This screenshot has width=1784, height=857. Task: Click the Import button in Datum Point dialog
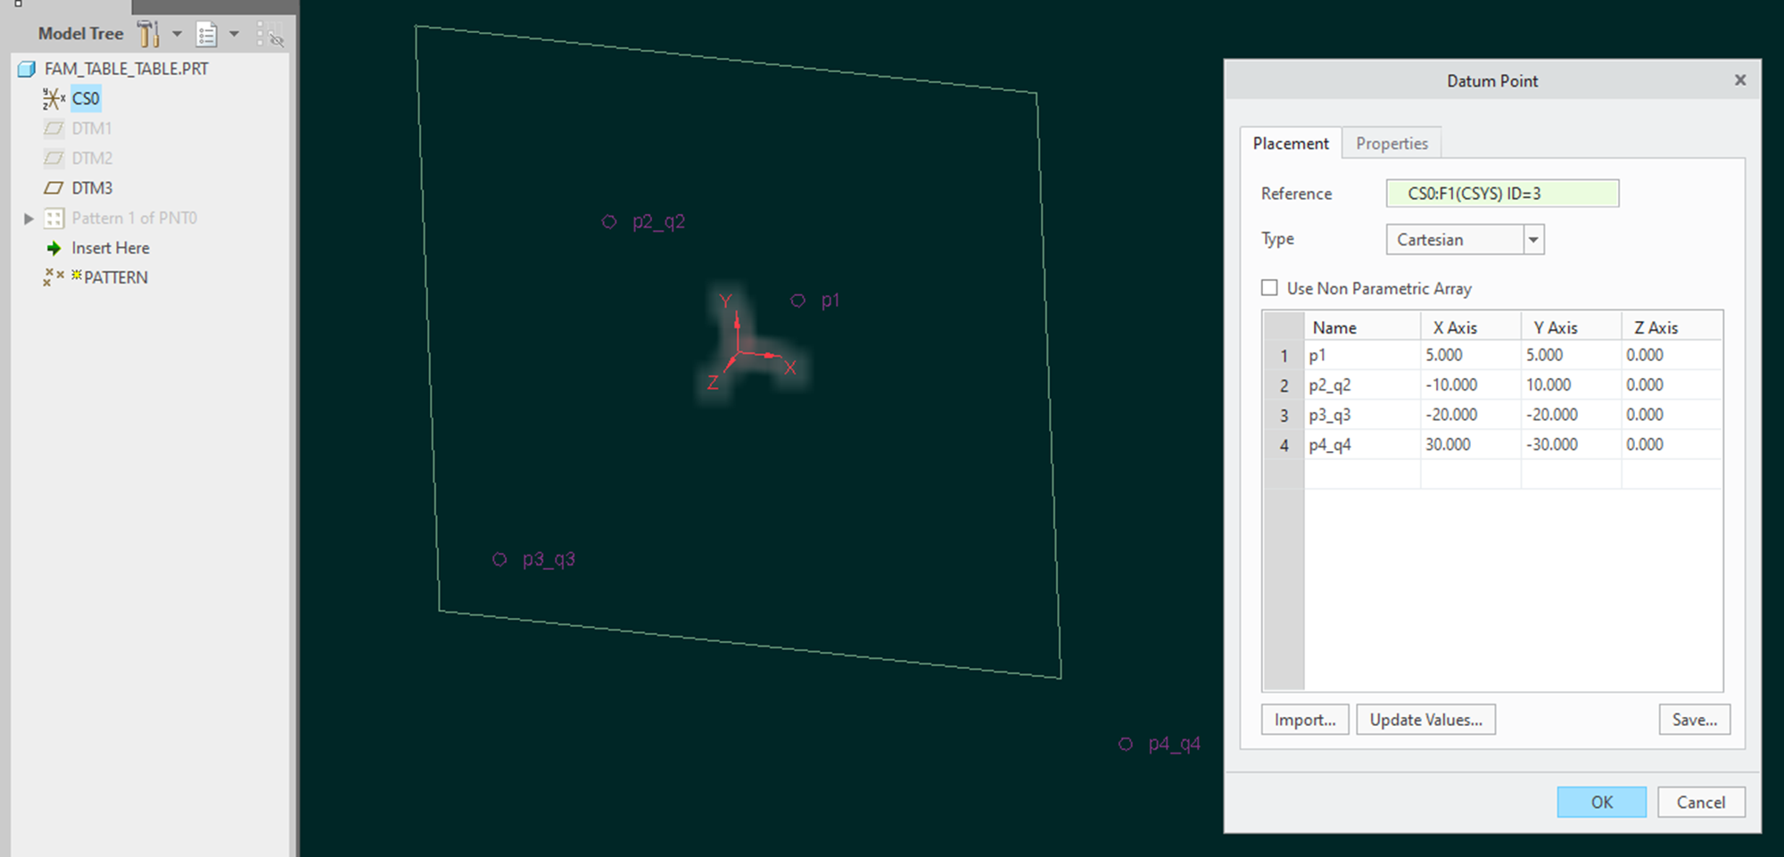(1305, 719)
